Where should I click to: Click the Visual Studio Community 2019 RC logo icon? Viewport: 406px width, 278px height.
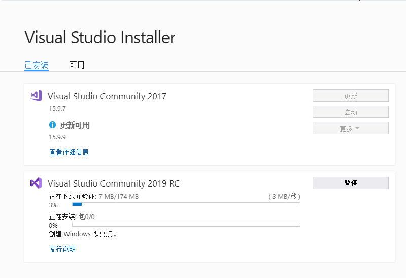tap(36, 183)
